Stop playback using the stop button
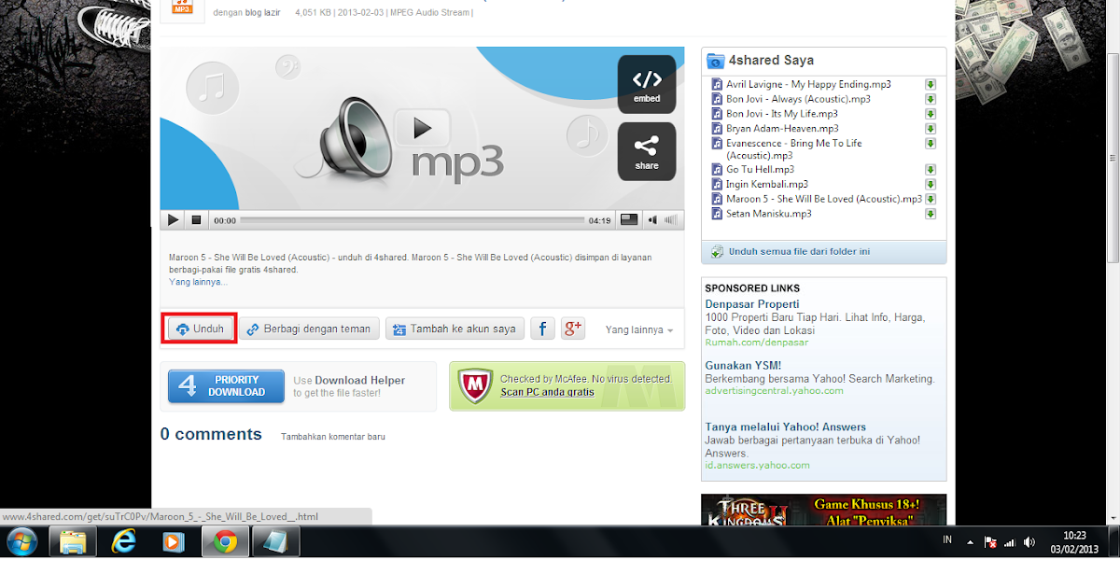This screenshot has height=588, width=1120. click(x=196, y=220)
